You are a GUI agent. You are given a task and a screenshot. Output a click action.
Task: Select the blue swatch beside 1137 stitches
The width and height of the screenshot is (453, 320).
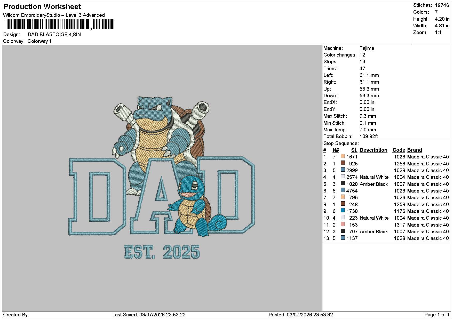click(343, 238)
